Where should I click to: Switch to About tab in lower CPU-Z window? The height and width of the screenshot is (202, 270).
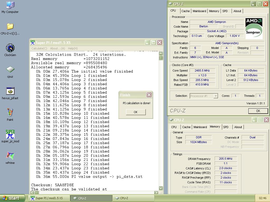(238, 127)
